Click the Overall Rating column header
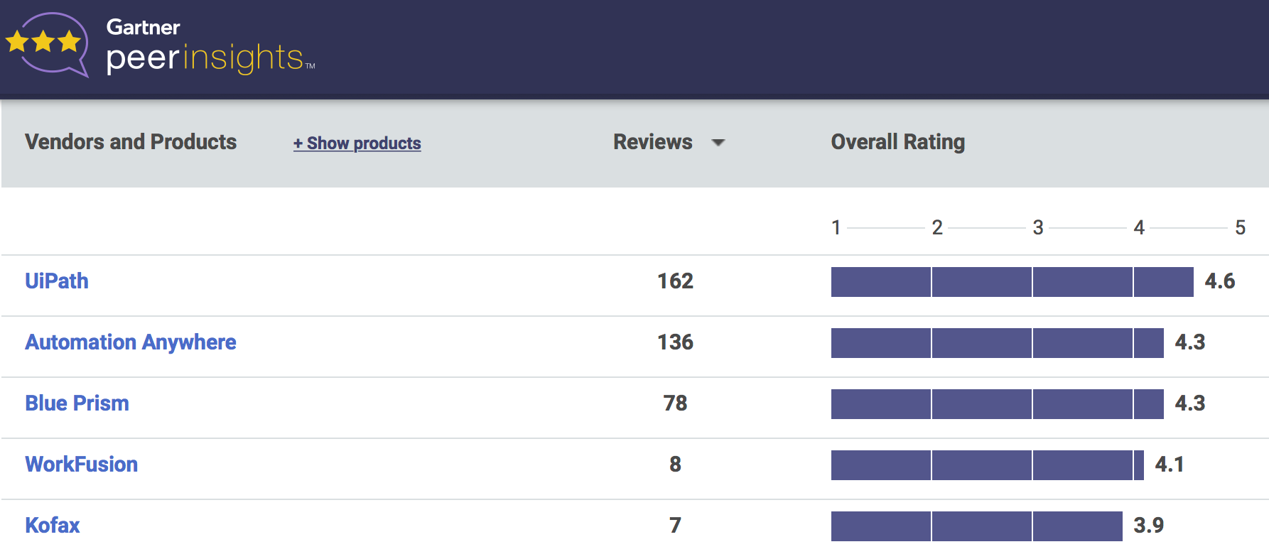 pos(898,142)
